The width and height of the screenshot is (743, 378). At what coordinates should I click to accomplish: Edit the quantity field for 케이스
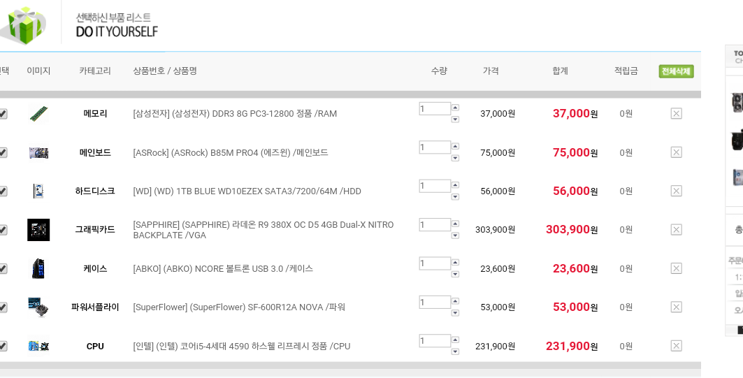tap(434, 263)
